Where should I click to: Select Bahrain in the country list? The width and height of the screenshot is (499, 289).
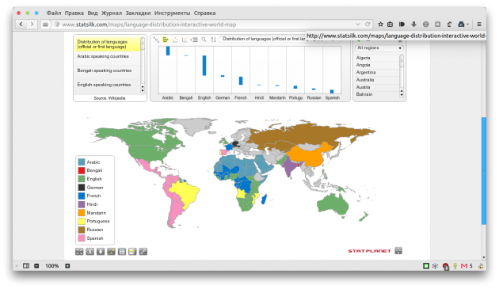[377, 94]
